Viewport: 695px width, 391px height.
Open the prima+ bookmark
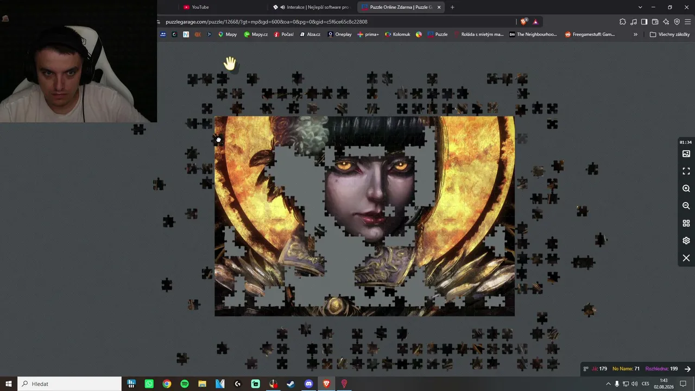click(368, 34)
